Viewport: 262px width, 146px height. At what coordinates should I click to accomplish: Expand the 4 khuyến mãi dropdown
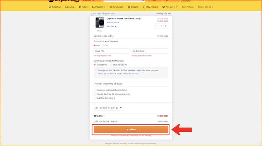tap(113, 22)
